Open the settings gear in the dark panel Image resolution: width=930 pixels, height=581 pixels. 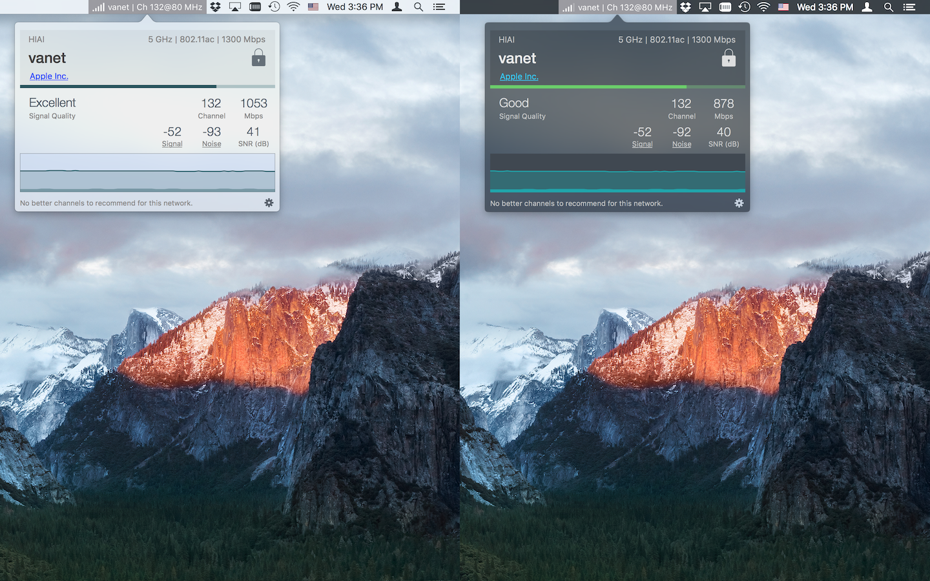[x=739, y=203]
